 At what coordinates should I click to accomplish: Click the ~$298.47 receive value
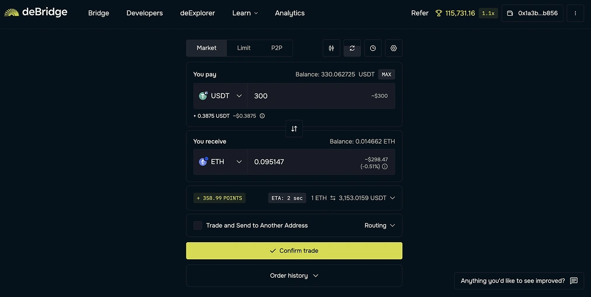(376, 160)
